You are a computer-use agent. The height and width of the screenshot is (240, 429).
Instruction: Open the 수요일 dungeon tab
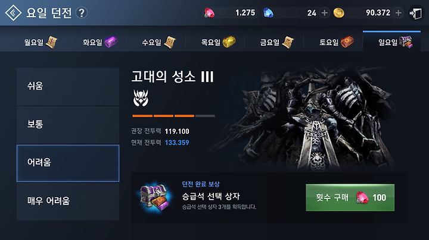(158, 42)
